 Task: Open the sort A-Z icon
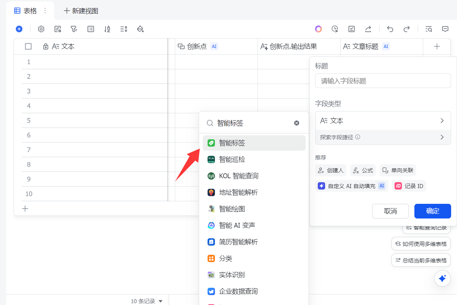coord(107,29)
